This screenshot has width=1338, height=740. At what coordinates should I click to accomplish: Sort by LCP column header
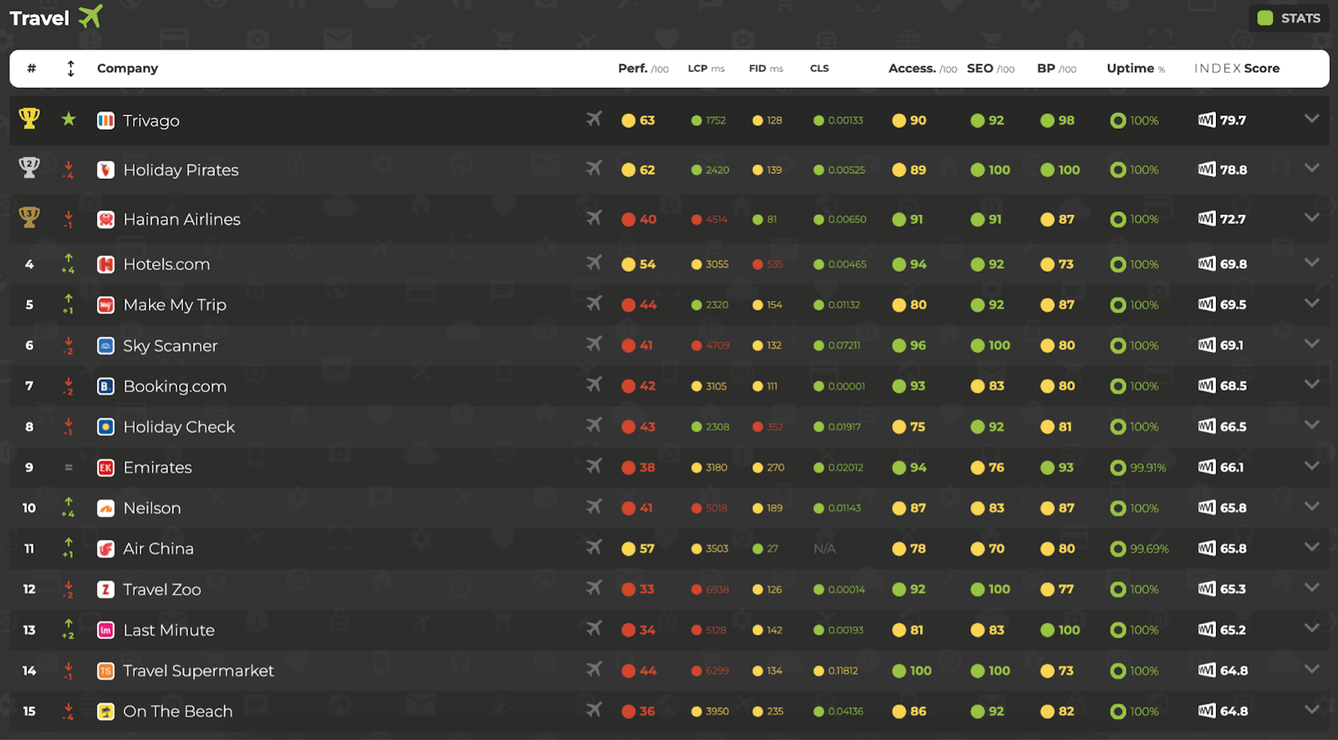(x=706, y=69)
